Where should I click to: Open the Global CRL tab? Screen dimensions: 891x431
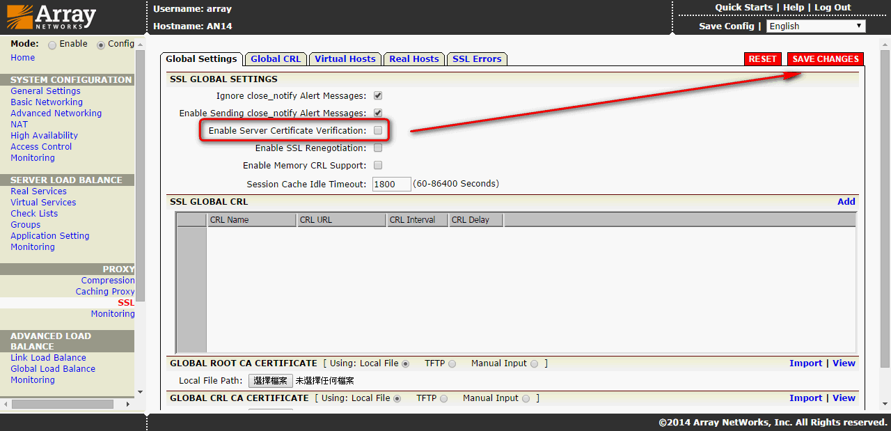pos(276,59)
